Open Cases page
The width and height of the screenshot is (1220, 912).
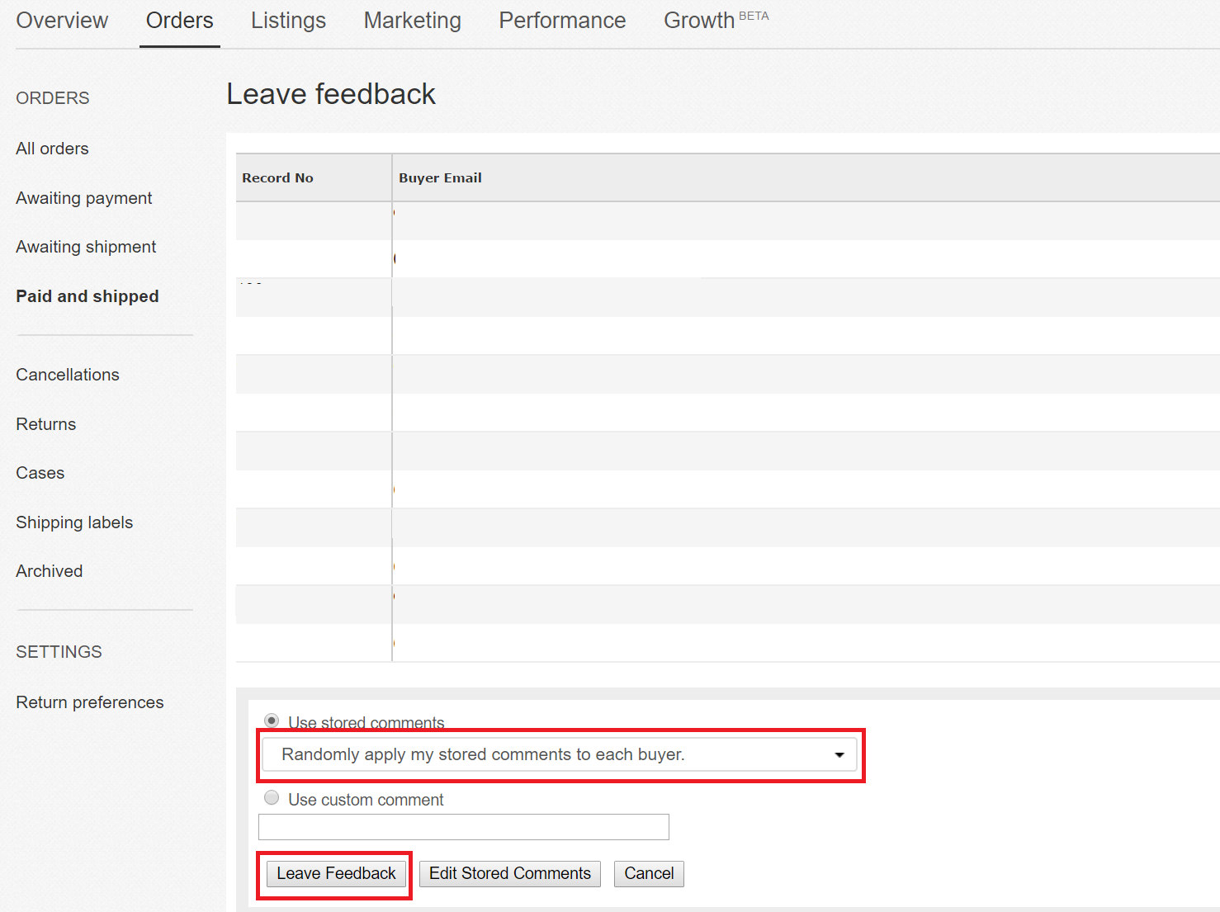point(40,473)
